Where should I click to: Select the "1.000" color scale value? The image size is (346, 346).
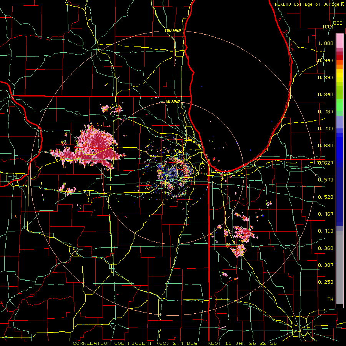pos(326,43)
